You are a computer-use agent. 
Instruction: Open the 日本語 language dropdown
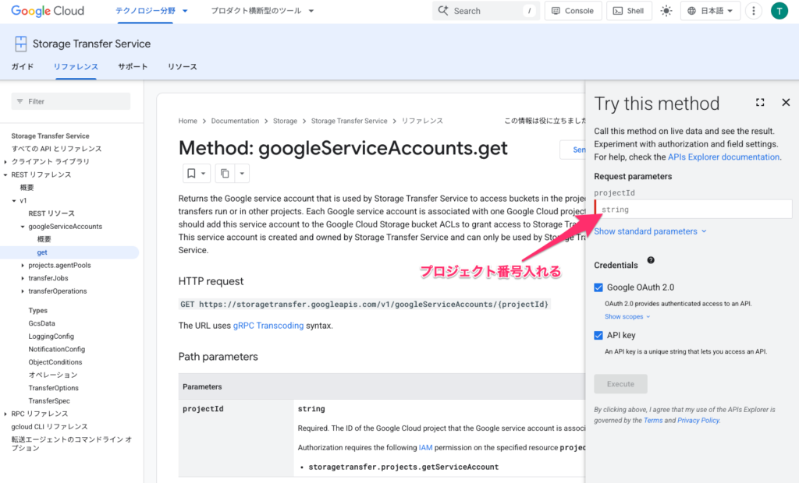[x=710, y=11]
